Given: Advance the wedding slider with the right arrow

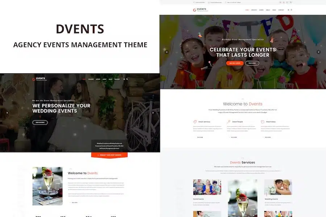Looking at the screenshot, I should (153, 112).
